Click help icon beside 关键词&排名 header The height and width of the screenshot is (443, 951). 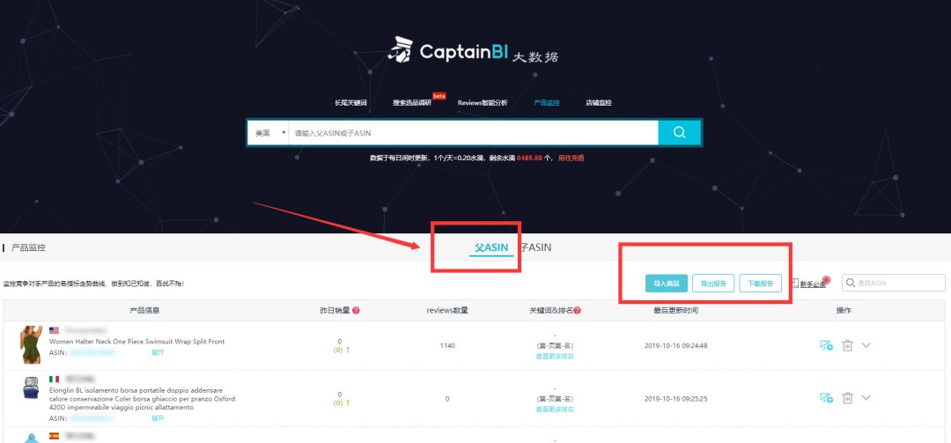[578, 310]
